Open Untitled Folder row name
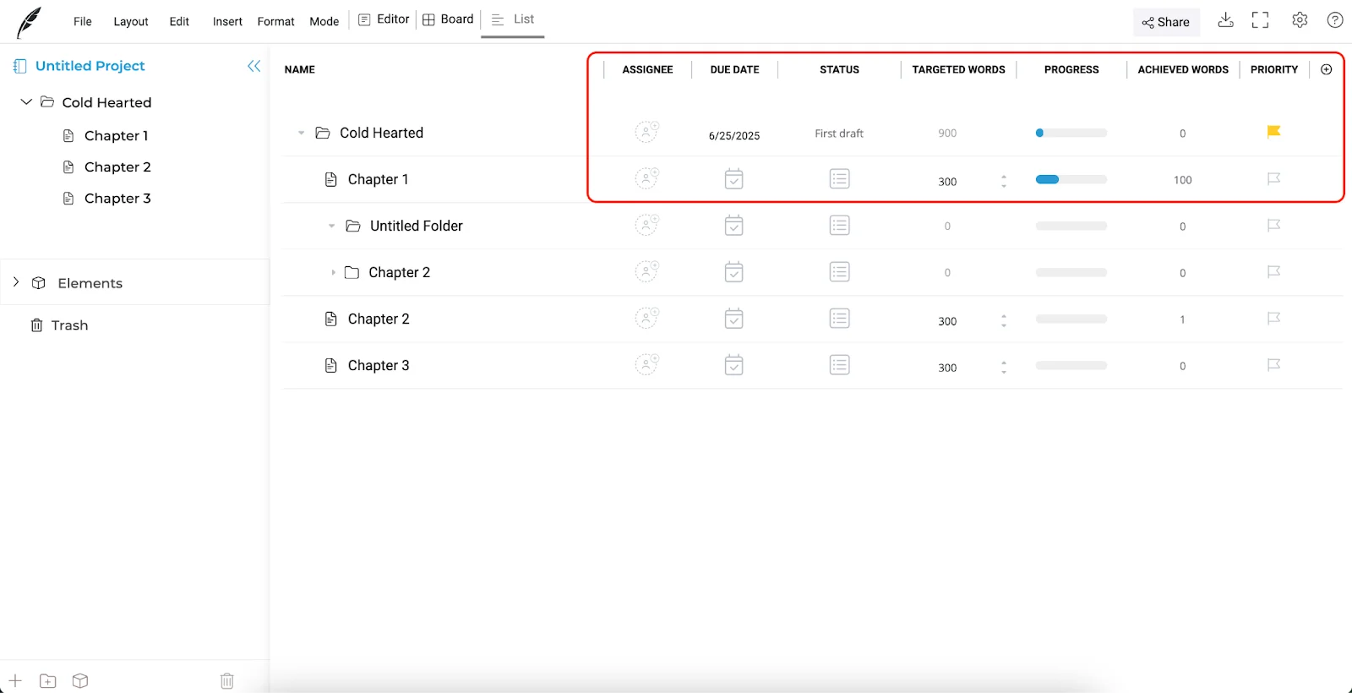Image resolution: width=1352 pixels, height=693 pixels. (417, 226)
